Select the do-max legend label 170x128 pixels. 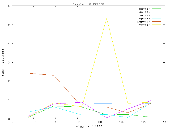[x=145, y=12]
